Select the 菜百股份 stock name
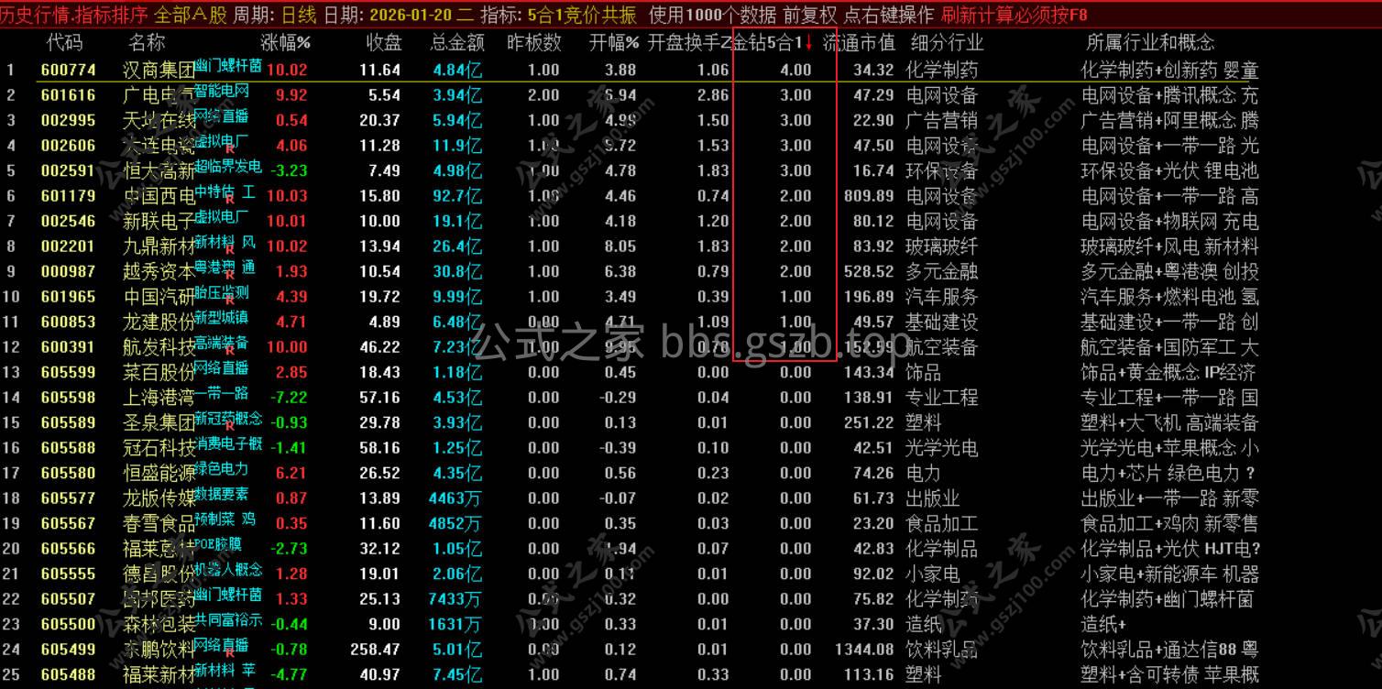1382x689 pixels. coord(159,372)
